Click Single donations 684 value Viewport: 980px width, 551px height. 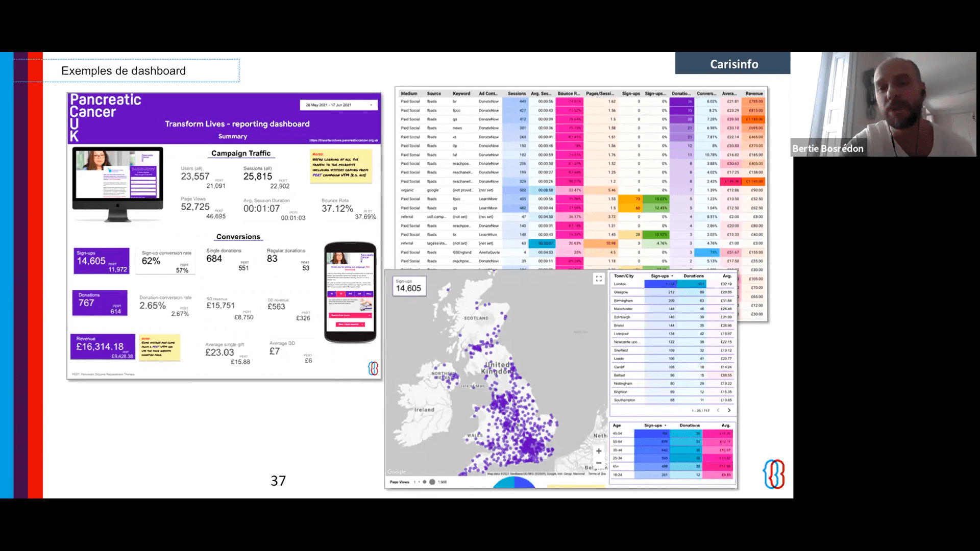tap(214, 259)
